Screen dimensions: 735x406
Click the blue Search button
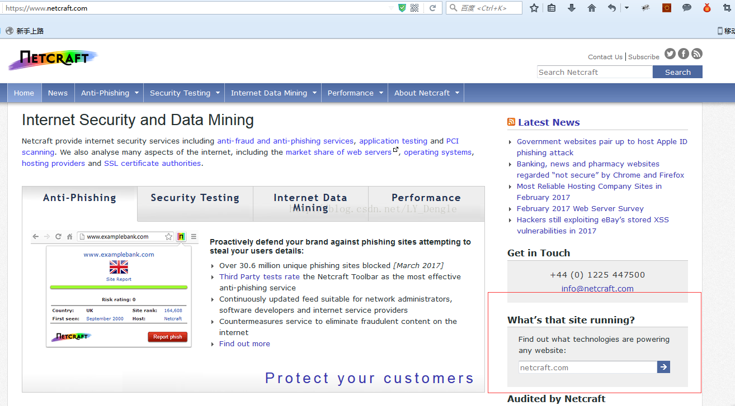[678, 72]
